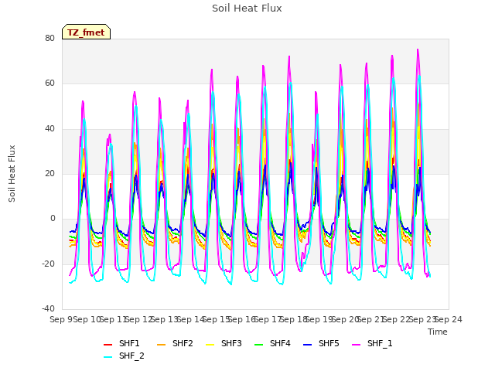This screenshot has width=495, height=371.
Task: Toggle the SHF_1 legend entry
Action: coord(372,343)
